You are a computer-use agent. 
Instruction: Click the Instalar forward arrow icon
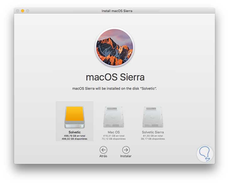click(x=126, y=150)
